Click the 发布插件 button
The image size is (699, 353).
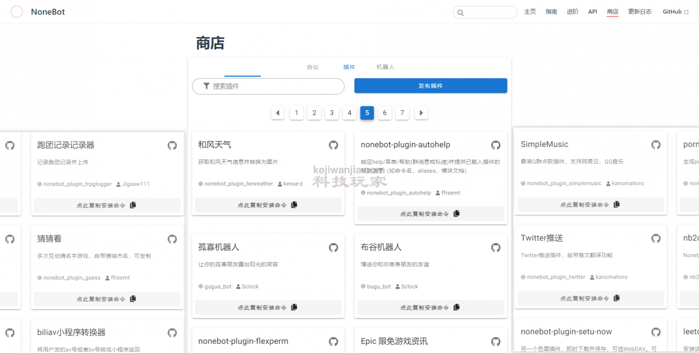pos(430,86)
